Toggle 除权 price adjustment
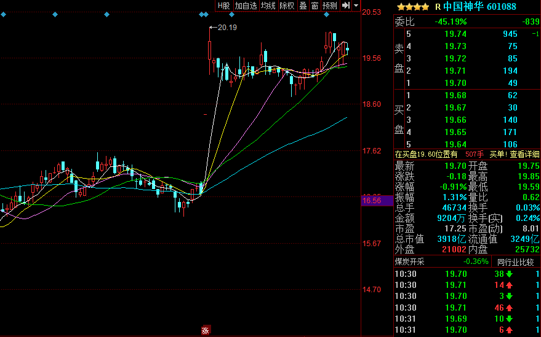Viewport: 541px width, 337px height. click(287, 6)
